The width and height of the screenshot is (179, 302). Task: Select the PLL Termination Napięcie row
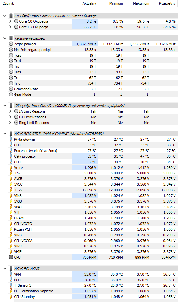[x=93, y=291]
